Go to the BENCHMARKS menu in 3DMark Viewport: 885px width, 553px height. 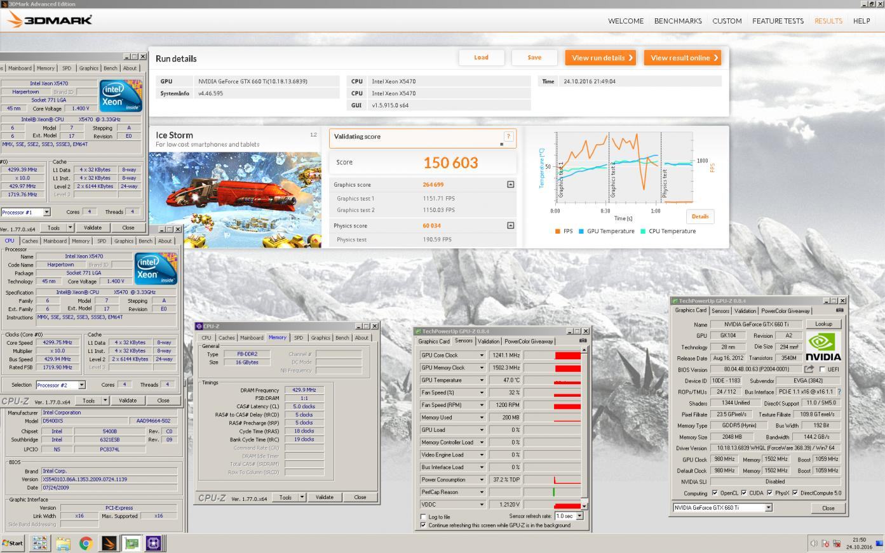tap(678, 21)
